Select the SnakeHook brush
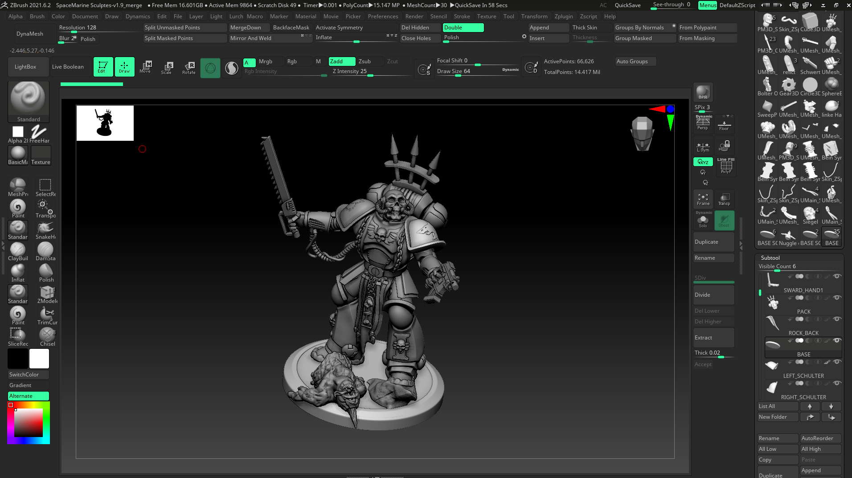The height and width of the screenshot is (478, 852). (x=45, y=230)
